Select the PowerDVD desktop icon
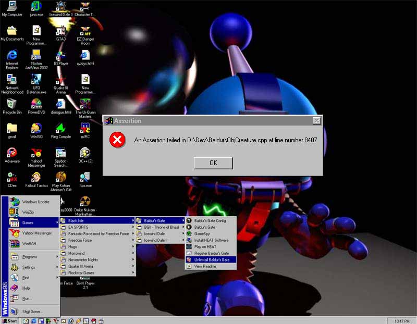The image size is (417, 324). pos(36,107)
